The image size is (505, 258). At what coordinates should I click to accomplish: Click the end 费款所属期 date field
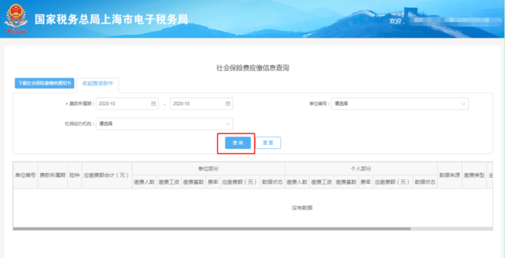pos(196,104)
